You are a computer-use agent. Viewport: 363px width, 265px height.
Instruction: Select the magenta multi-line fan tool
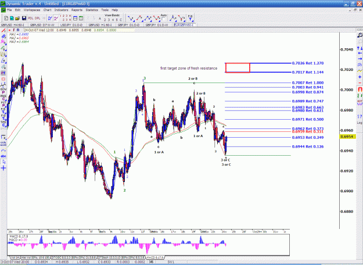pyautogui.click(x=3, y=42)
